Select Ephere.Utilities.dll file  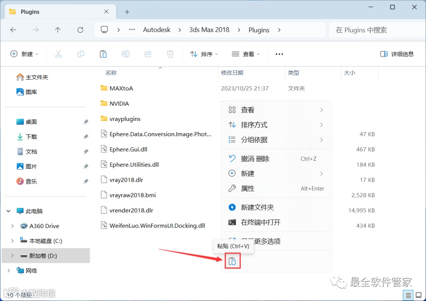pos(134,164)
